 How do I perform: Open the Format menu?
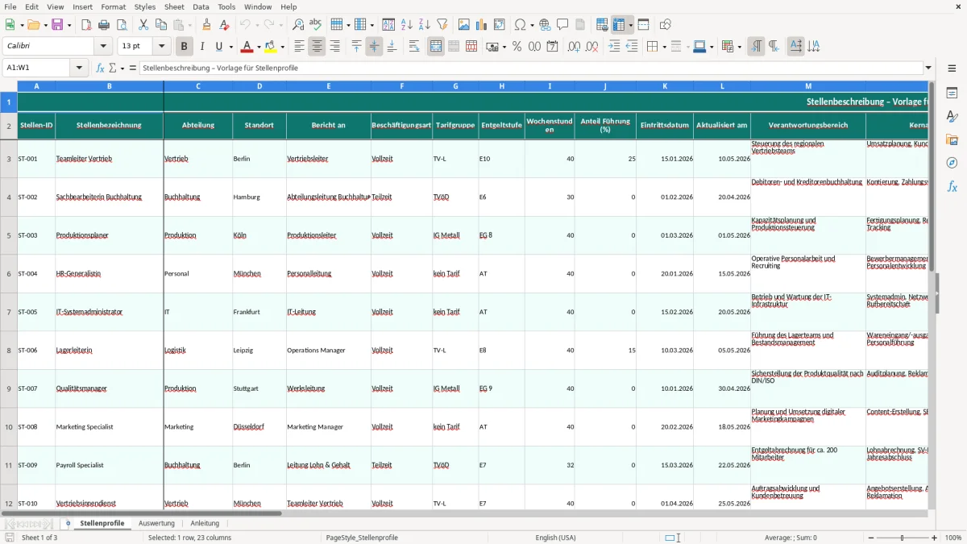tap(113, 6)
